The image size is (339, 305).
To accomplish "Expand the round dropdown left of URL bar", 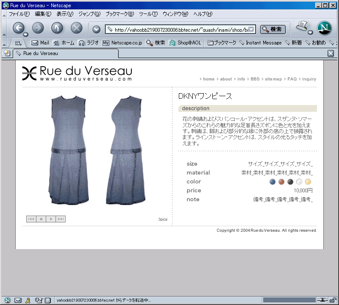I will coord(97,29).
